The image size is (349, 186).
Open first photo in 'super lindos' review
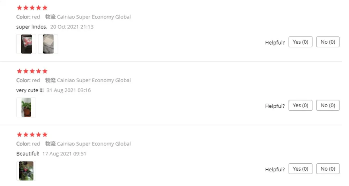26,44
